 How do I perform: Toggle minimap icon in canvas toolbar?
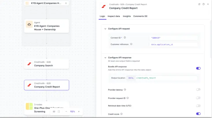[54, 112]
